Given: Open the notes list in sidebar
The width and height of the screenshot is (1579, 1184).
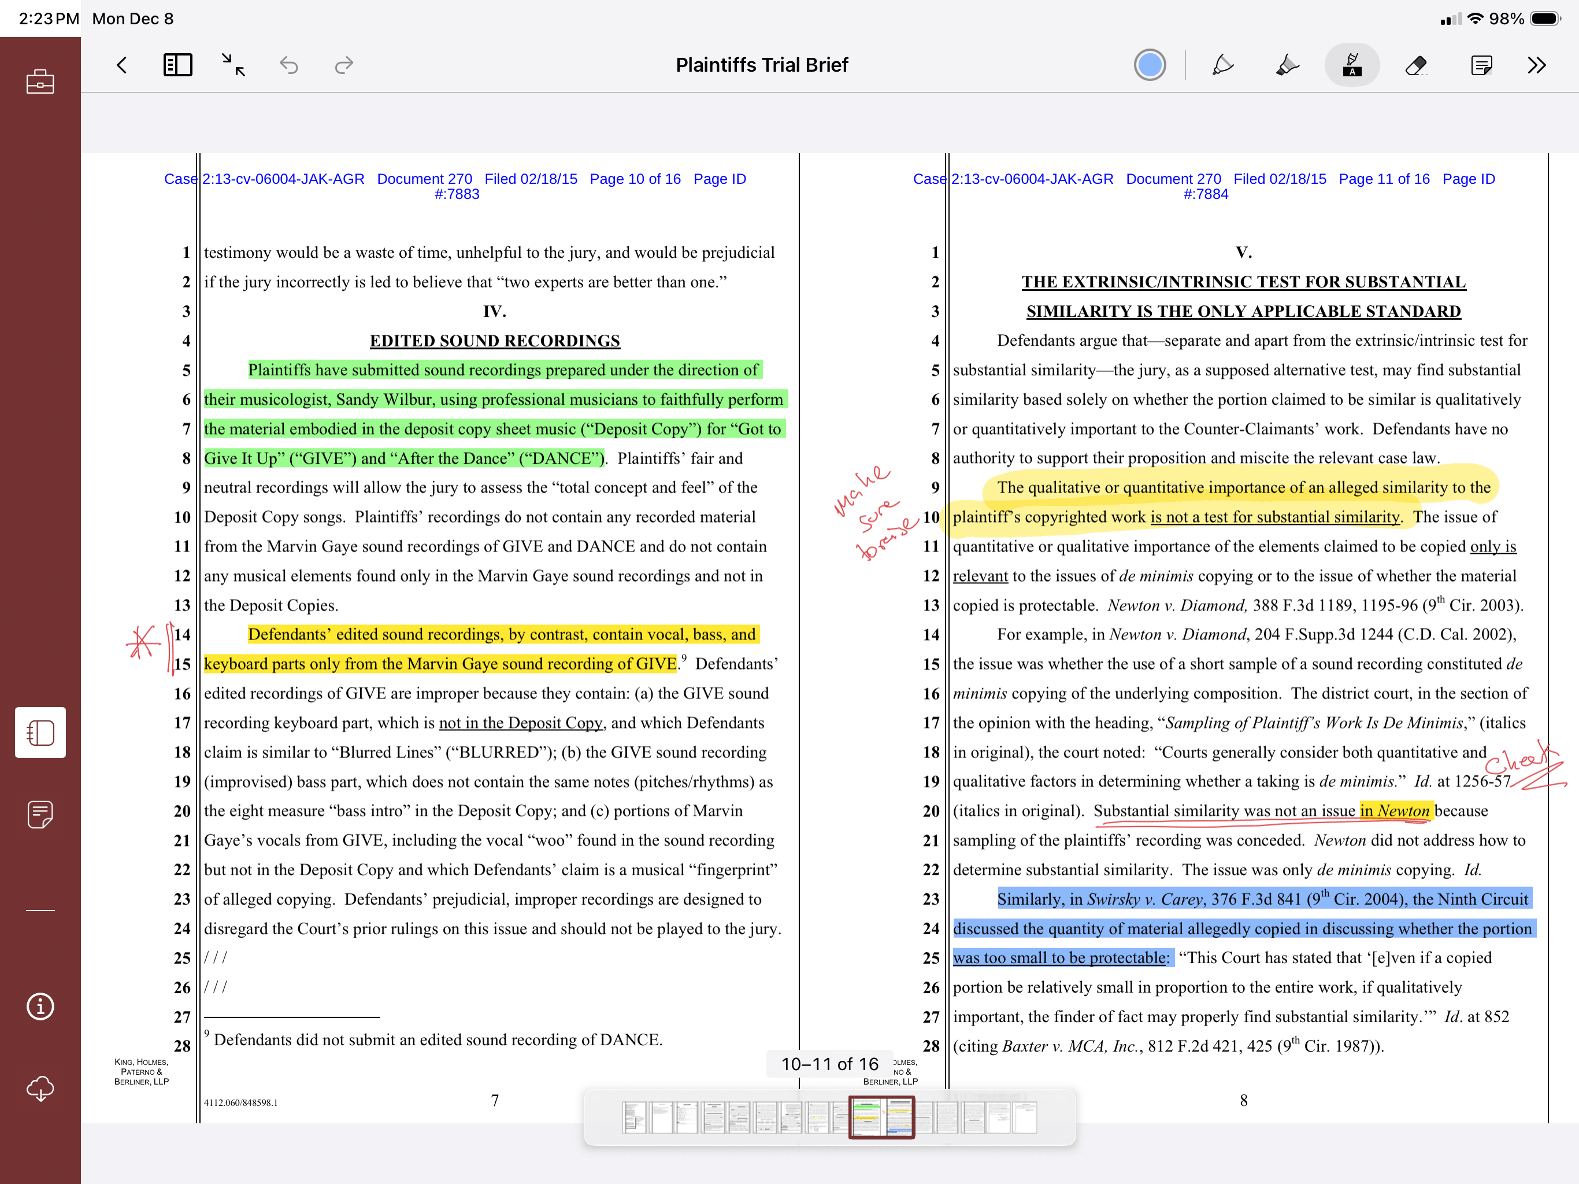Looking at the screenshot, I should coord(40,813).
